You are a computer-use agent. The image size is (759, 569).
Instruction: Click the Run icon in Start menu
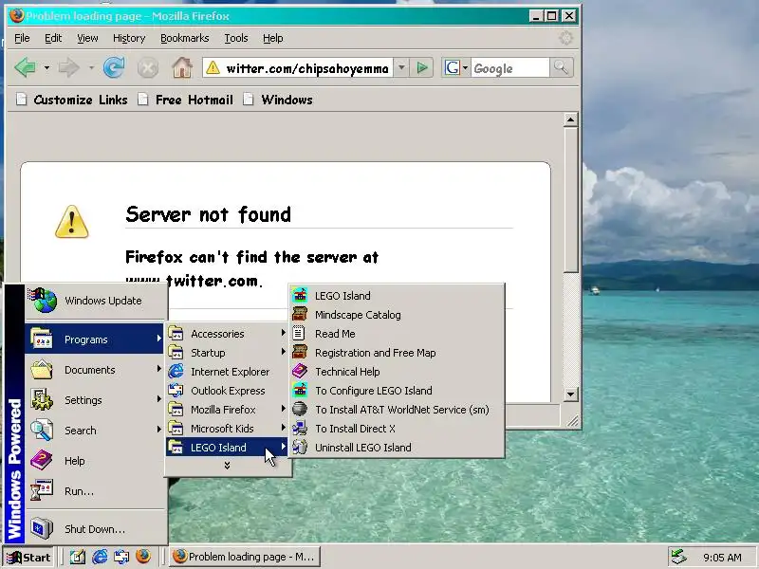point(42,490)
